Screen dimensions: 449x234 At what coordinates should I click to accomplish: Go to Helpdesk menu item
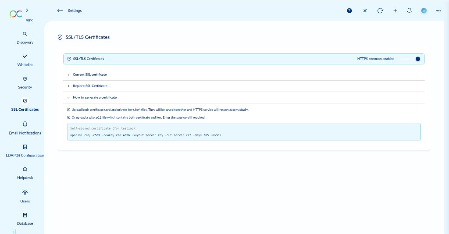pyautogui.click(x=25, y=177)
